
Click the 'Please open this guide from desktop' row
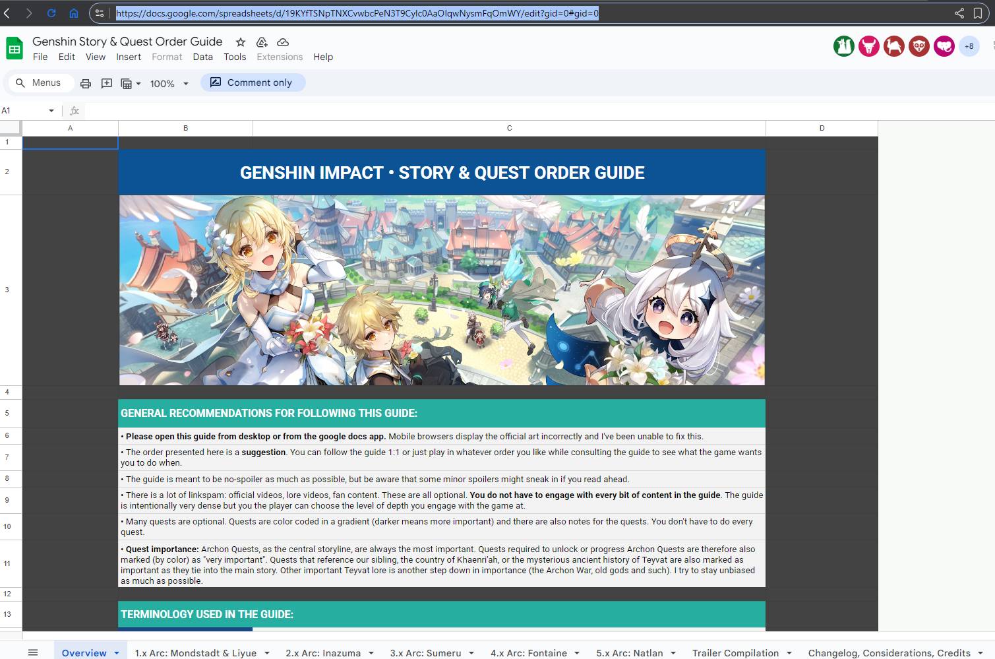(x=442, y=436)
